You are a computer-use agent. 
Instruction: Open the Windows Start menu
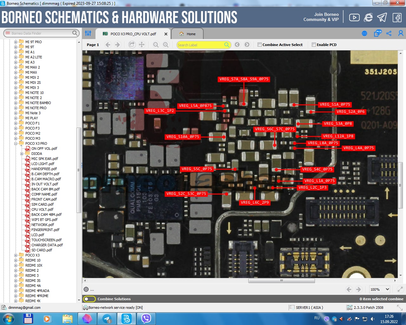[9, 319]
